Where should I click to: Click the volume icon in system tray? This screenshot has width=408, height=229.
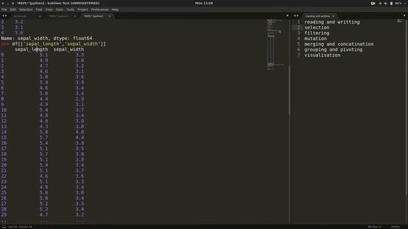[386, 3]
